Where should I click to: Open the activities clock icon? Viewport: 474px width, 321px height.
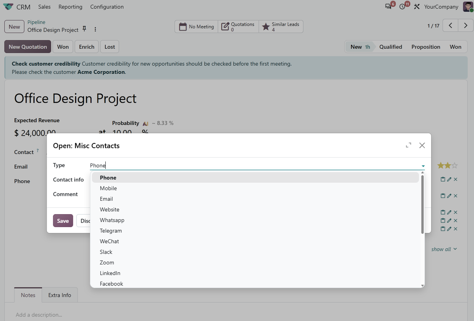click(402, 7)
